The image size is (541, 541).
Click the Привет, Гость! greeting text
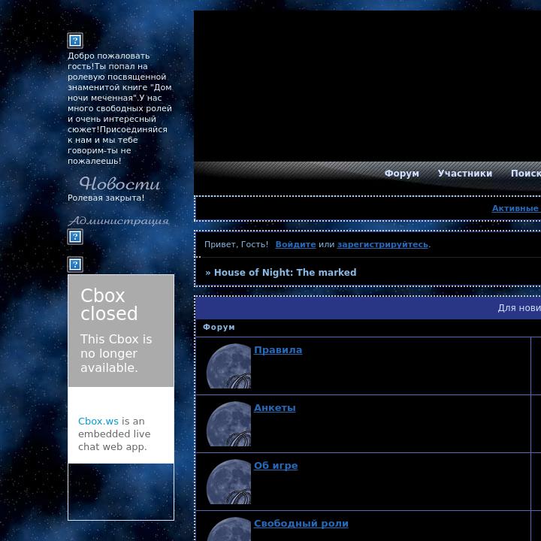coord(236,244)
